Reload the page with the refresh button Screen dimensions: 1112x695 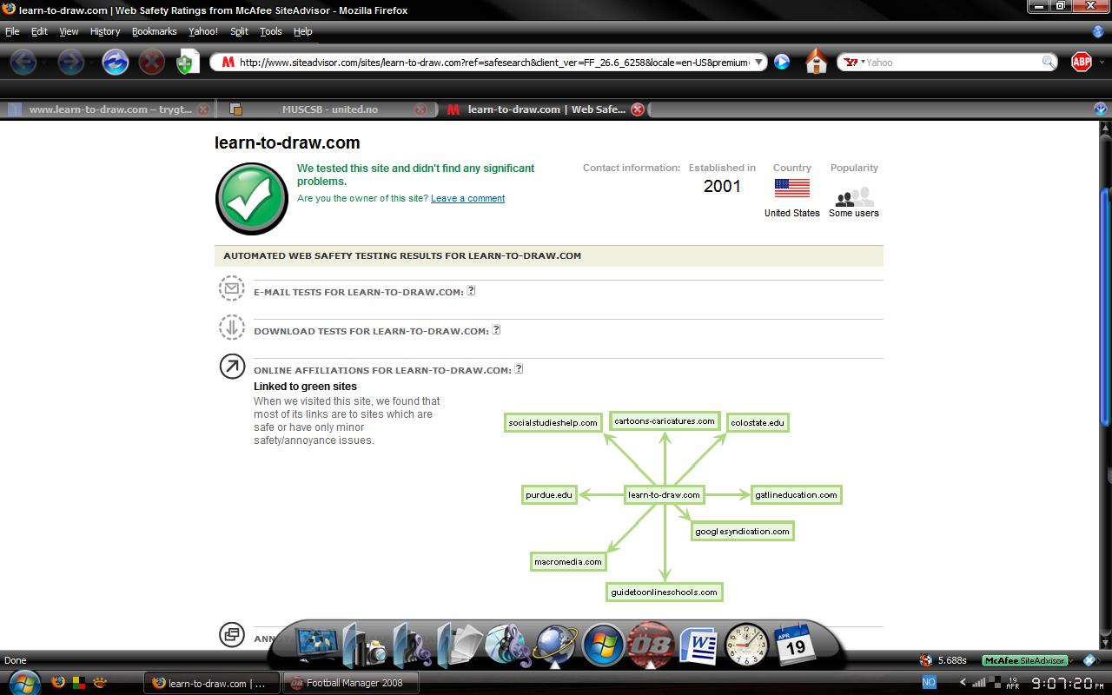coord(116,62)
